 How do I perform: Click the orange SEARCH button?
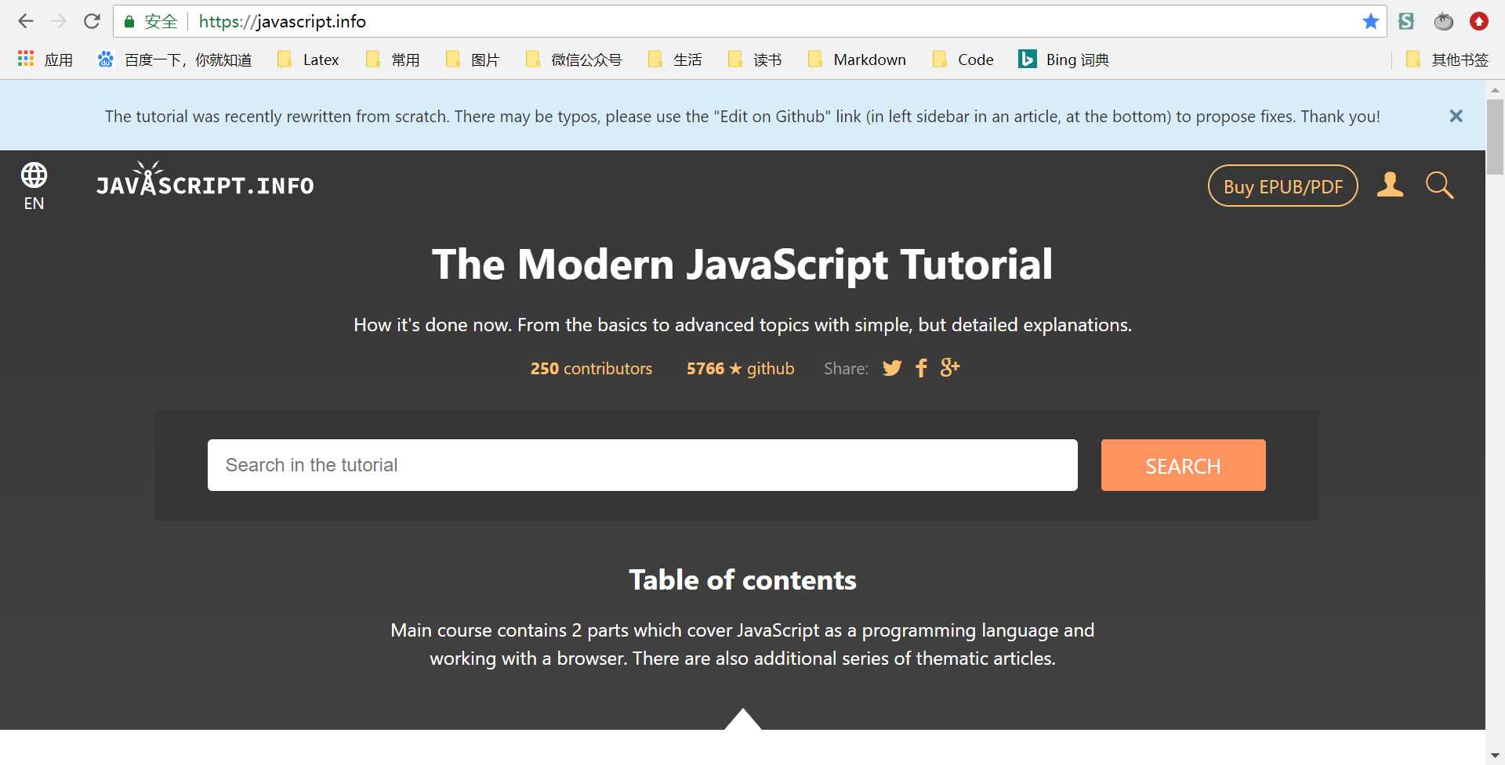tap(1183, 465)
